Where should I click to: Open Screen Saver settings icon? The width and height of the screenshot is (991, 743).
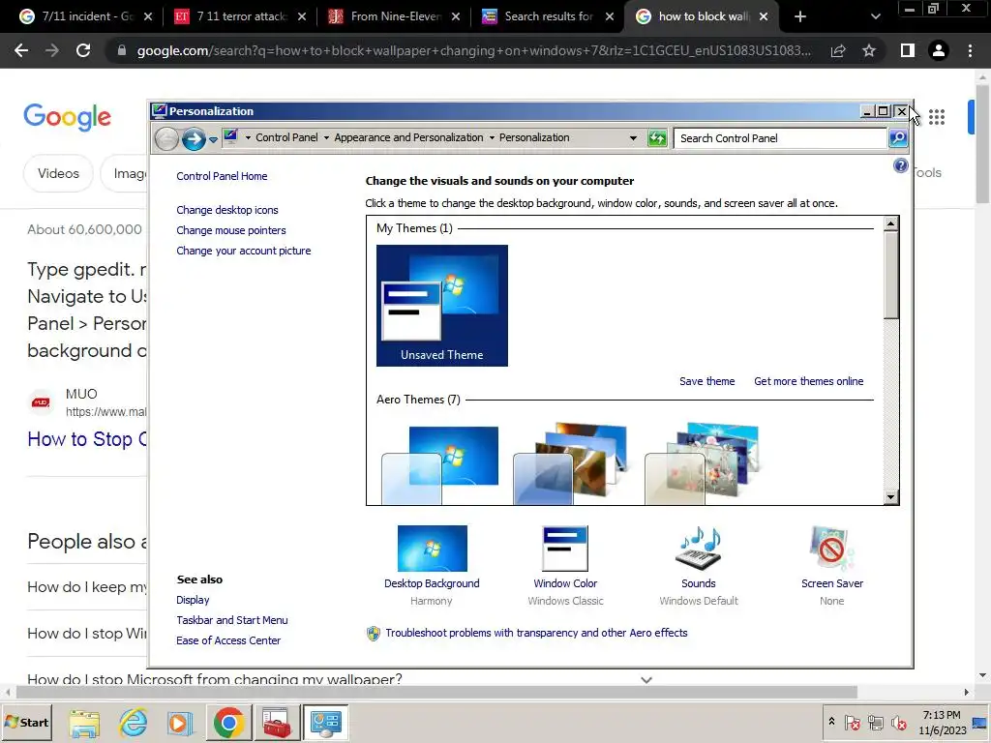click(831, 549)
